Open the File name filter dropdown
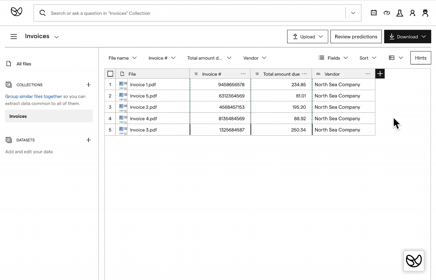The height and width of the screenshot is (280, 436). point(123,58)
